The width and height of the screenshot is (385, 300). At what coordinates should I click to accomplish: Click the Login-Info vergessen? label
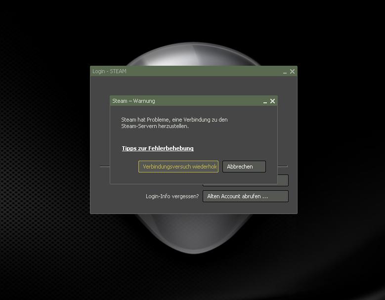[x=172, y=196]
